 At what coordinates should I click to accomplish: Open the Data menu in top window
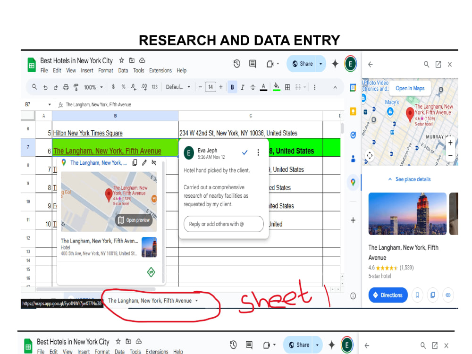coord(123,70)
